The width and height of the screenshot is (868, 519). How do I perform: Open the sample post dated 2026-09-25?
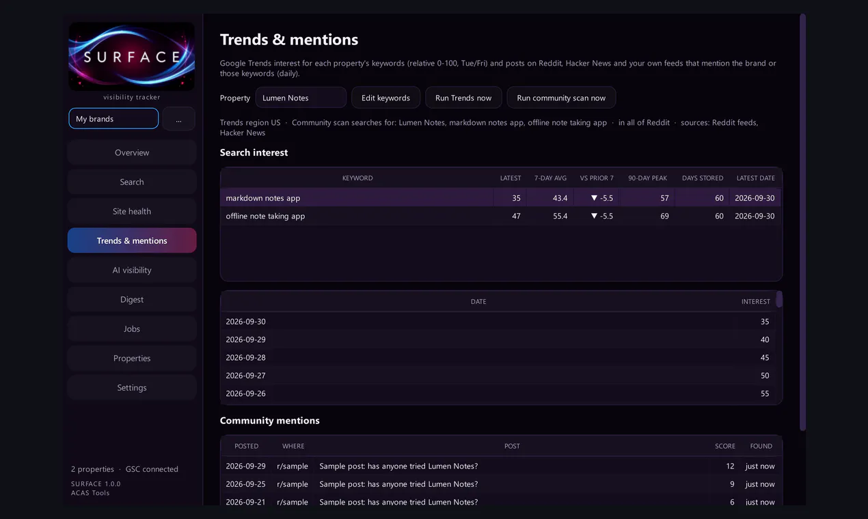[501, 484]
